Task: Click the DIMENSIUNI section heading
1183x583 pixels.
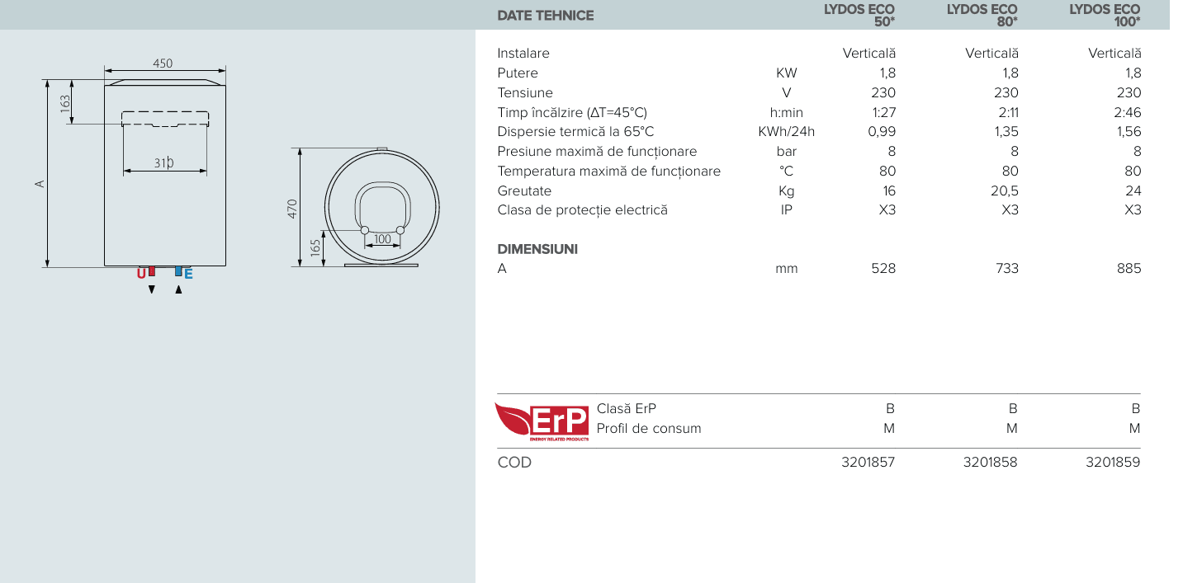Action: 537,249
